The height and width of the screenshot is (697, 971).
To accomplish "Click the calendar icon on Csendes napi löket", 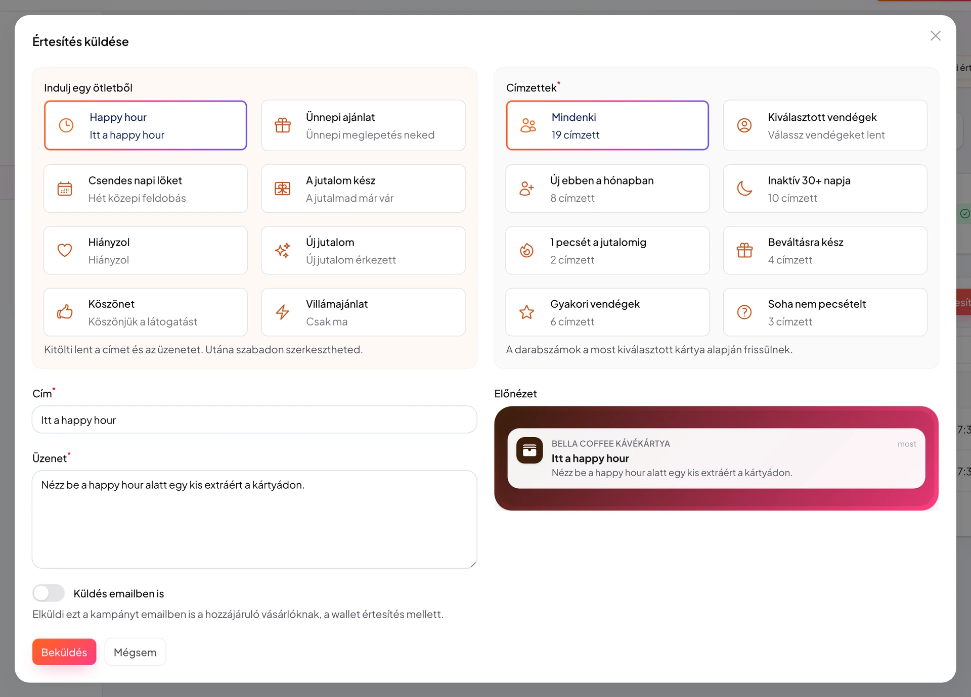I will pos(65,189).
